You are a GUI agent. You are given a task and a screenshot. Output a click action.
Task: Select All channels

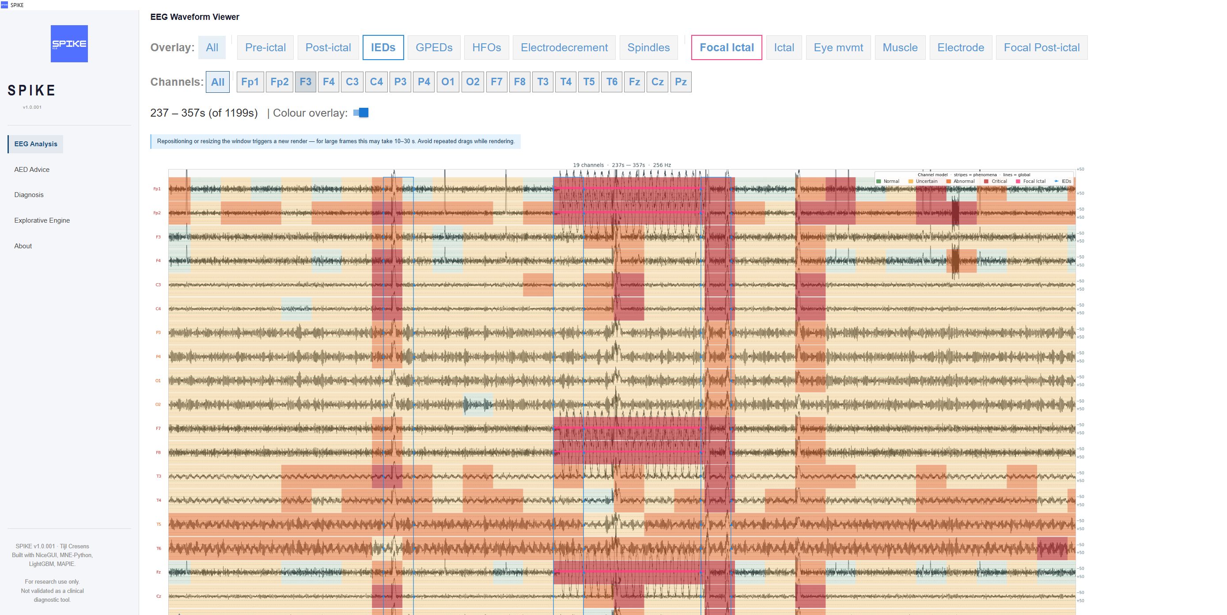tap(218, 82)
